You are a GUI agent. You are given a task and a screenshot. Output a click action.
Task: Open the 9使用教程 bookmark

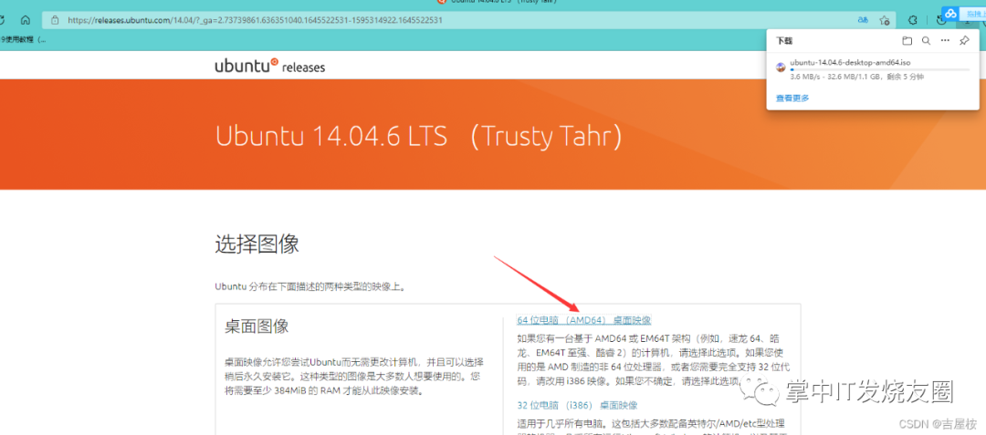23,39
